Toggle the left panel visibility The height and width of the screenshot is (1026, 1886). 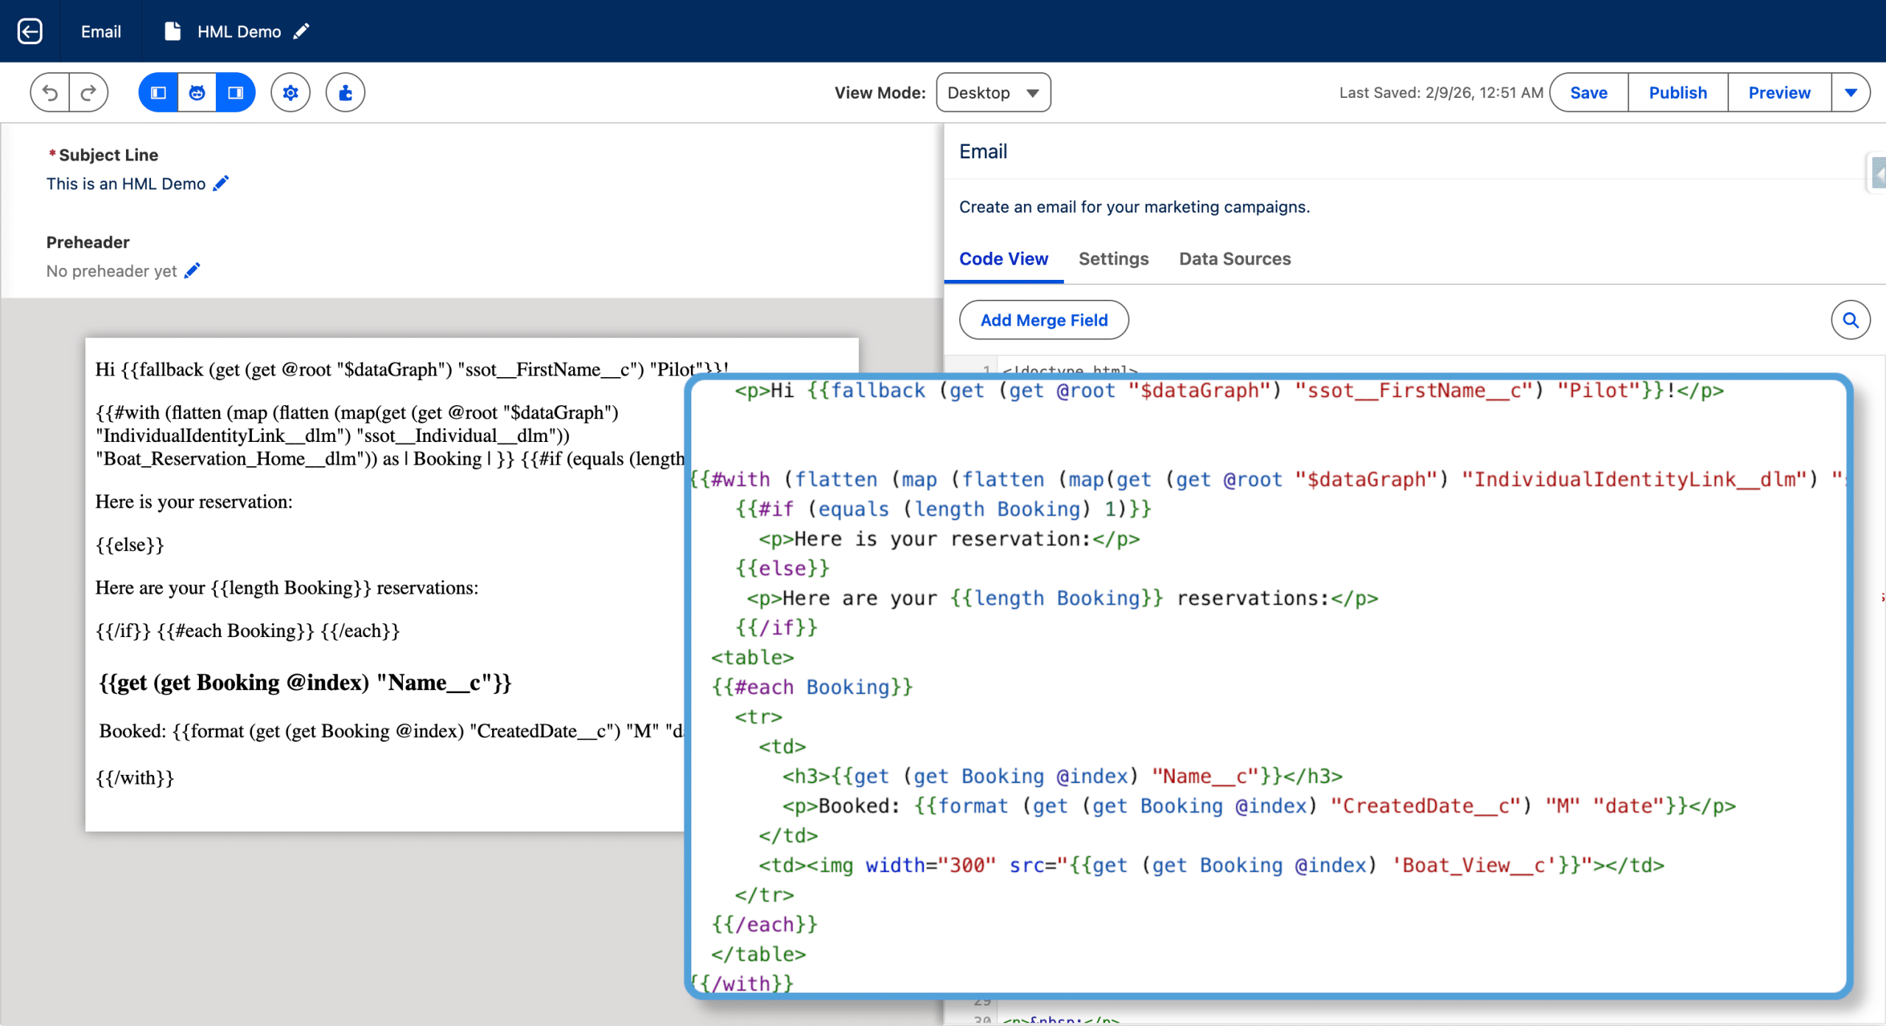point(158,93)
